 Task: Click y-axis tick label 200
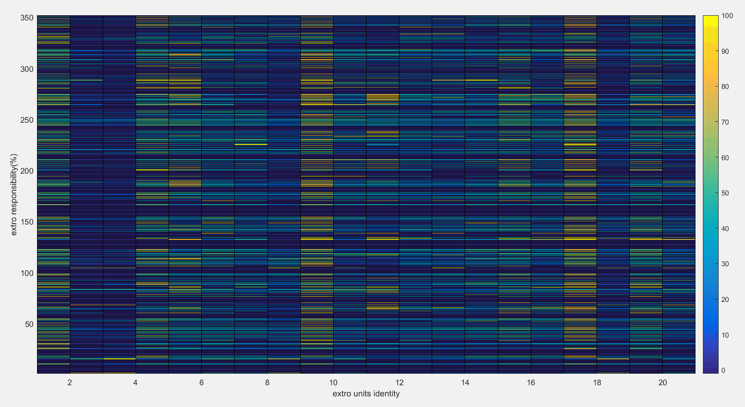(x=27, y=171)
